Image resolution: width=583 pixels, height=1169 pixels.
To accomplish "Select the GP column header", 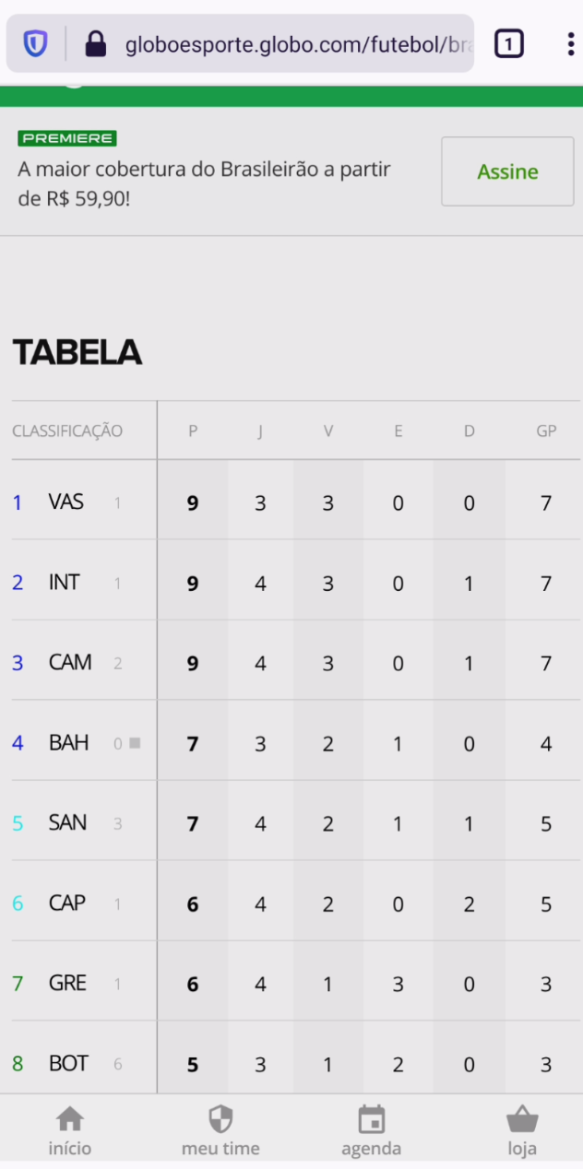I will point(546,431).
